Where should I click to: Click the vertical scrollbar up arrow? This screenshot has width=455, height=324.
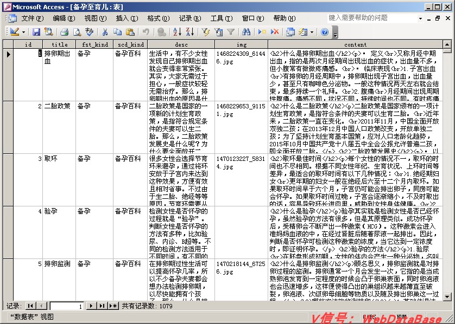447,44
